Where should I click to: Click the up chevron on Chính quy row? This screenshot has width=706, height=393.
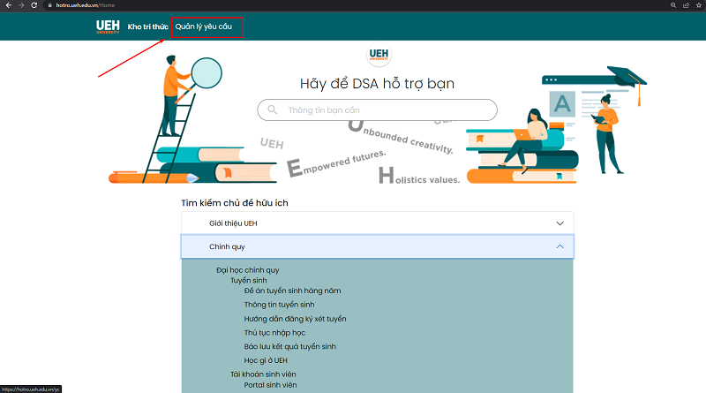(560, 246)
